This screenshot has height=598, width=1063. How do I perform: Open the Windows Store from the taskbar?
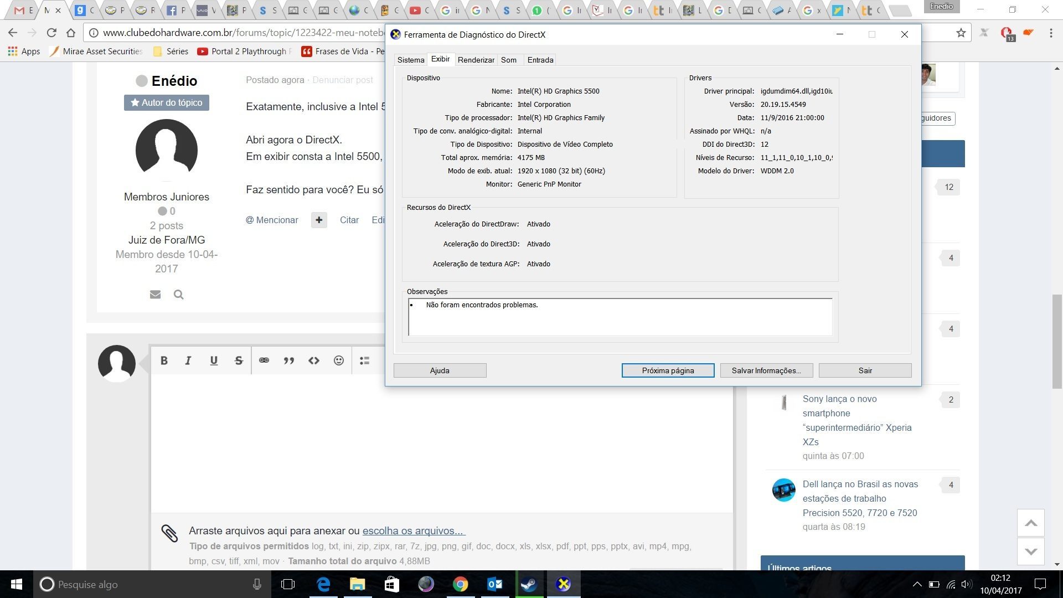click(392, 584)
